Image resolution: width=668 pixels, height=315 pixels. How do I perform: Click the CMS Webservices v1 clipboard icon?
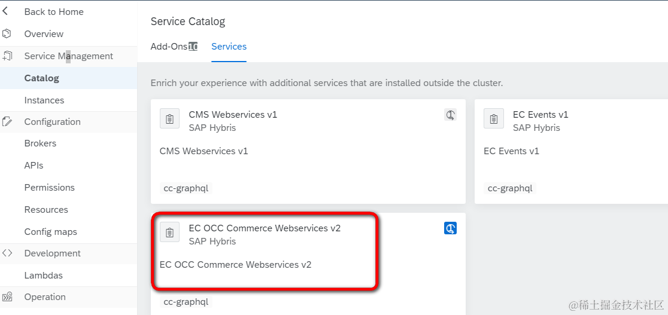click(169, 118)
